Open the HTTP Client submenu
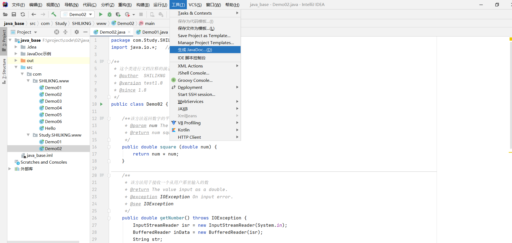512x243 pixels. 205,137
